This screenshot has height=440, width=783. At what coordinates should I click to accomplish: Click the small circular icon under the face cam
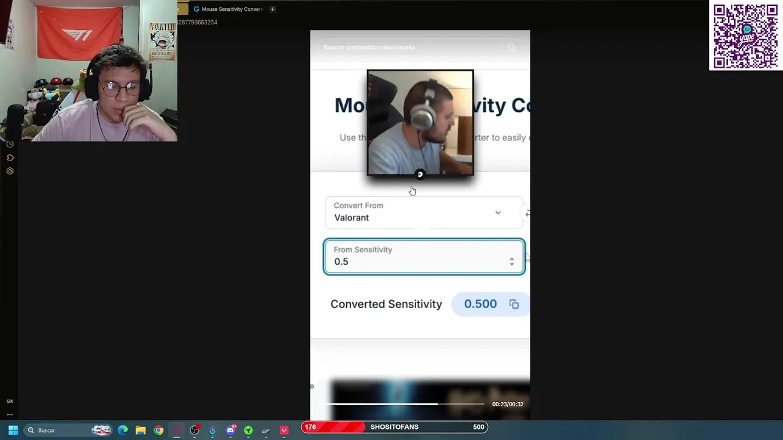420,175
